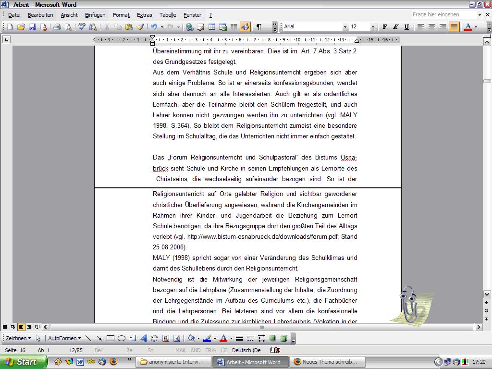Switch to anonymisierte Interviews taskbar window

[174, 362]
